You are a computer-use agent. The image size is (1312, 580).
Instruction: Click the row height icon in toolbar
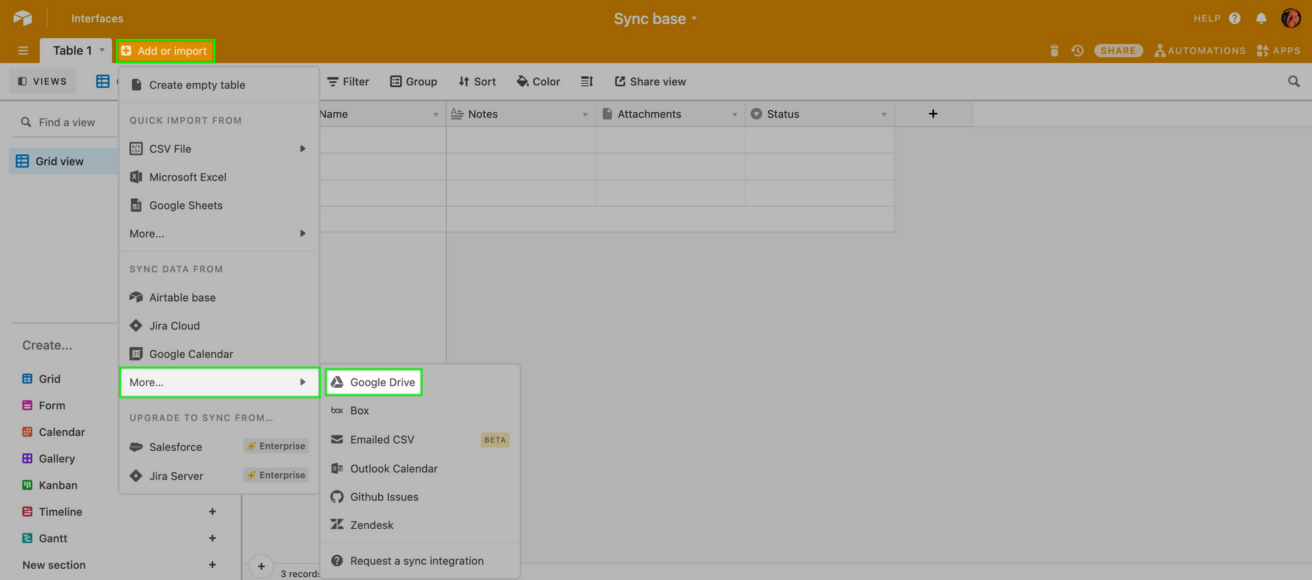click(x=587, y=81)
